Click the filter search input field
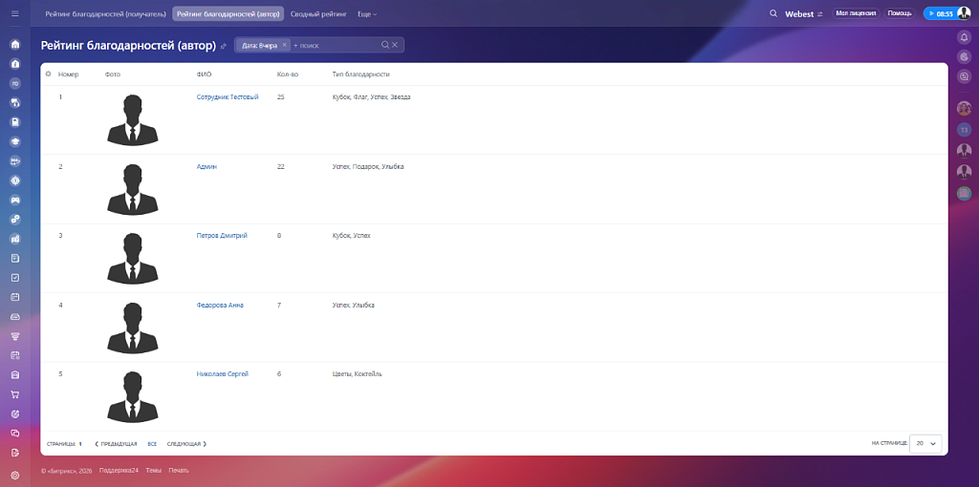 tap(335, 45)
